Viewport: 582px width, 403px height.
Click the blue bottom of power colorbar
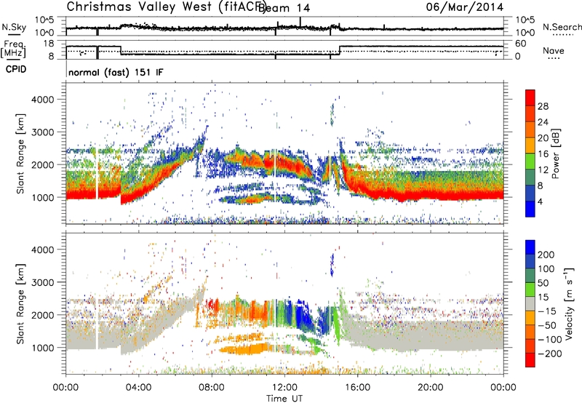[530, 209]
